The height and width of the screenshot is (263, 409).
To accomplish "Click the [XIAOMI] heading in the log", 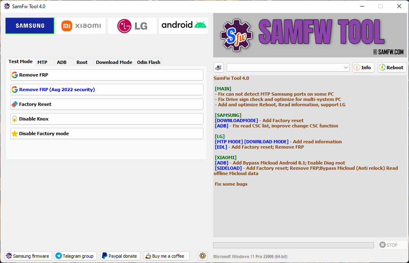I will pos(225,157).
